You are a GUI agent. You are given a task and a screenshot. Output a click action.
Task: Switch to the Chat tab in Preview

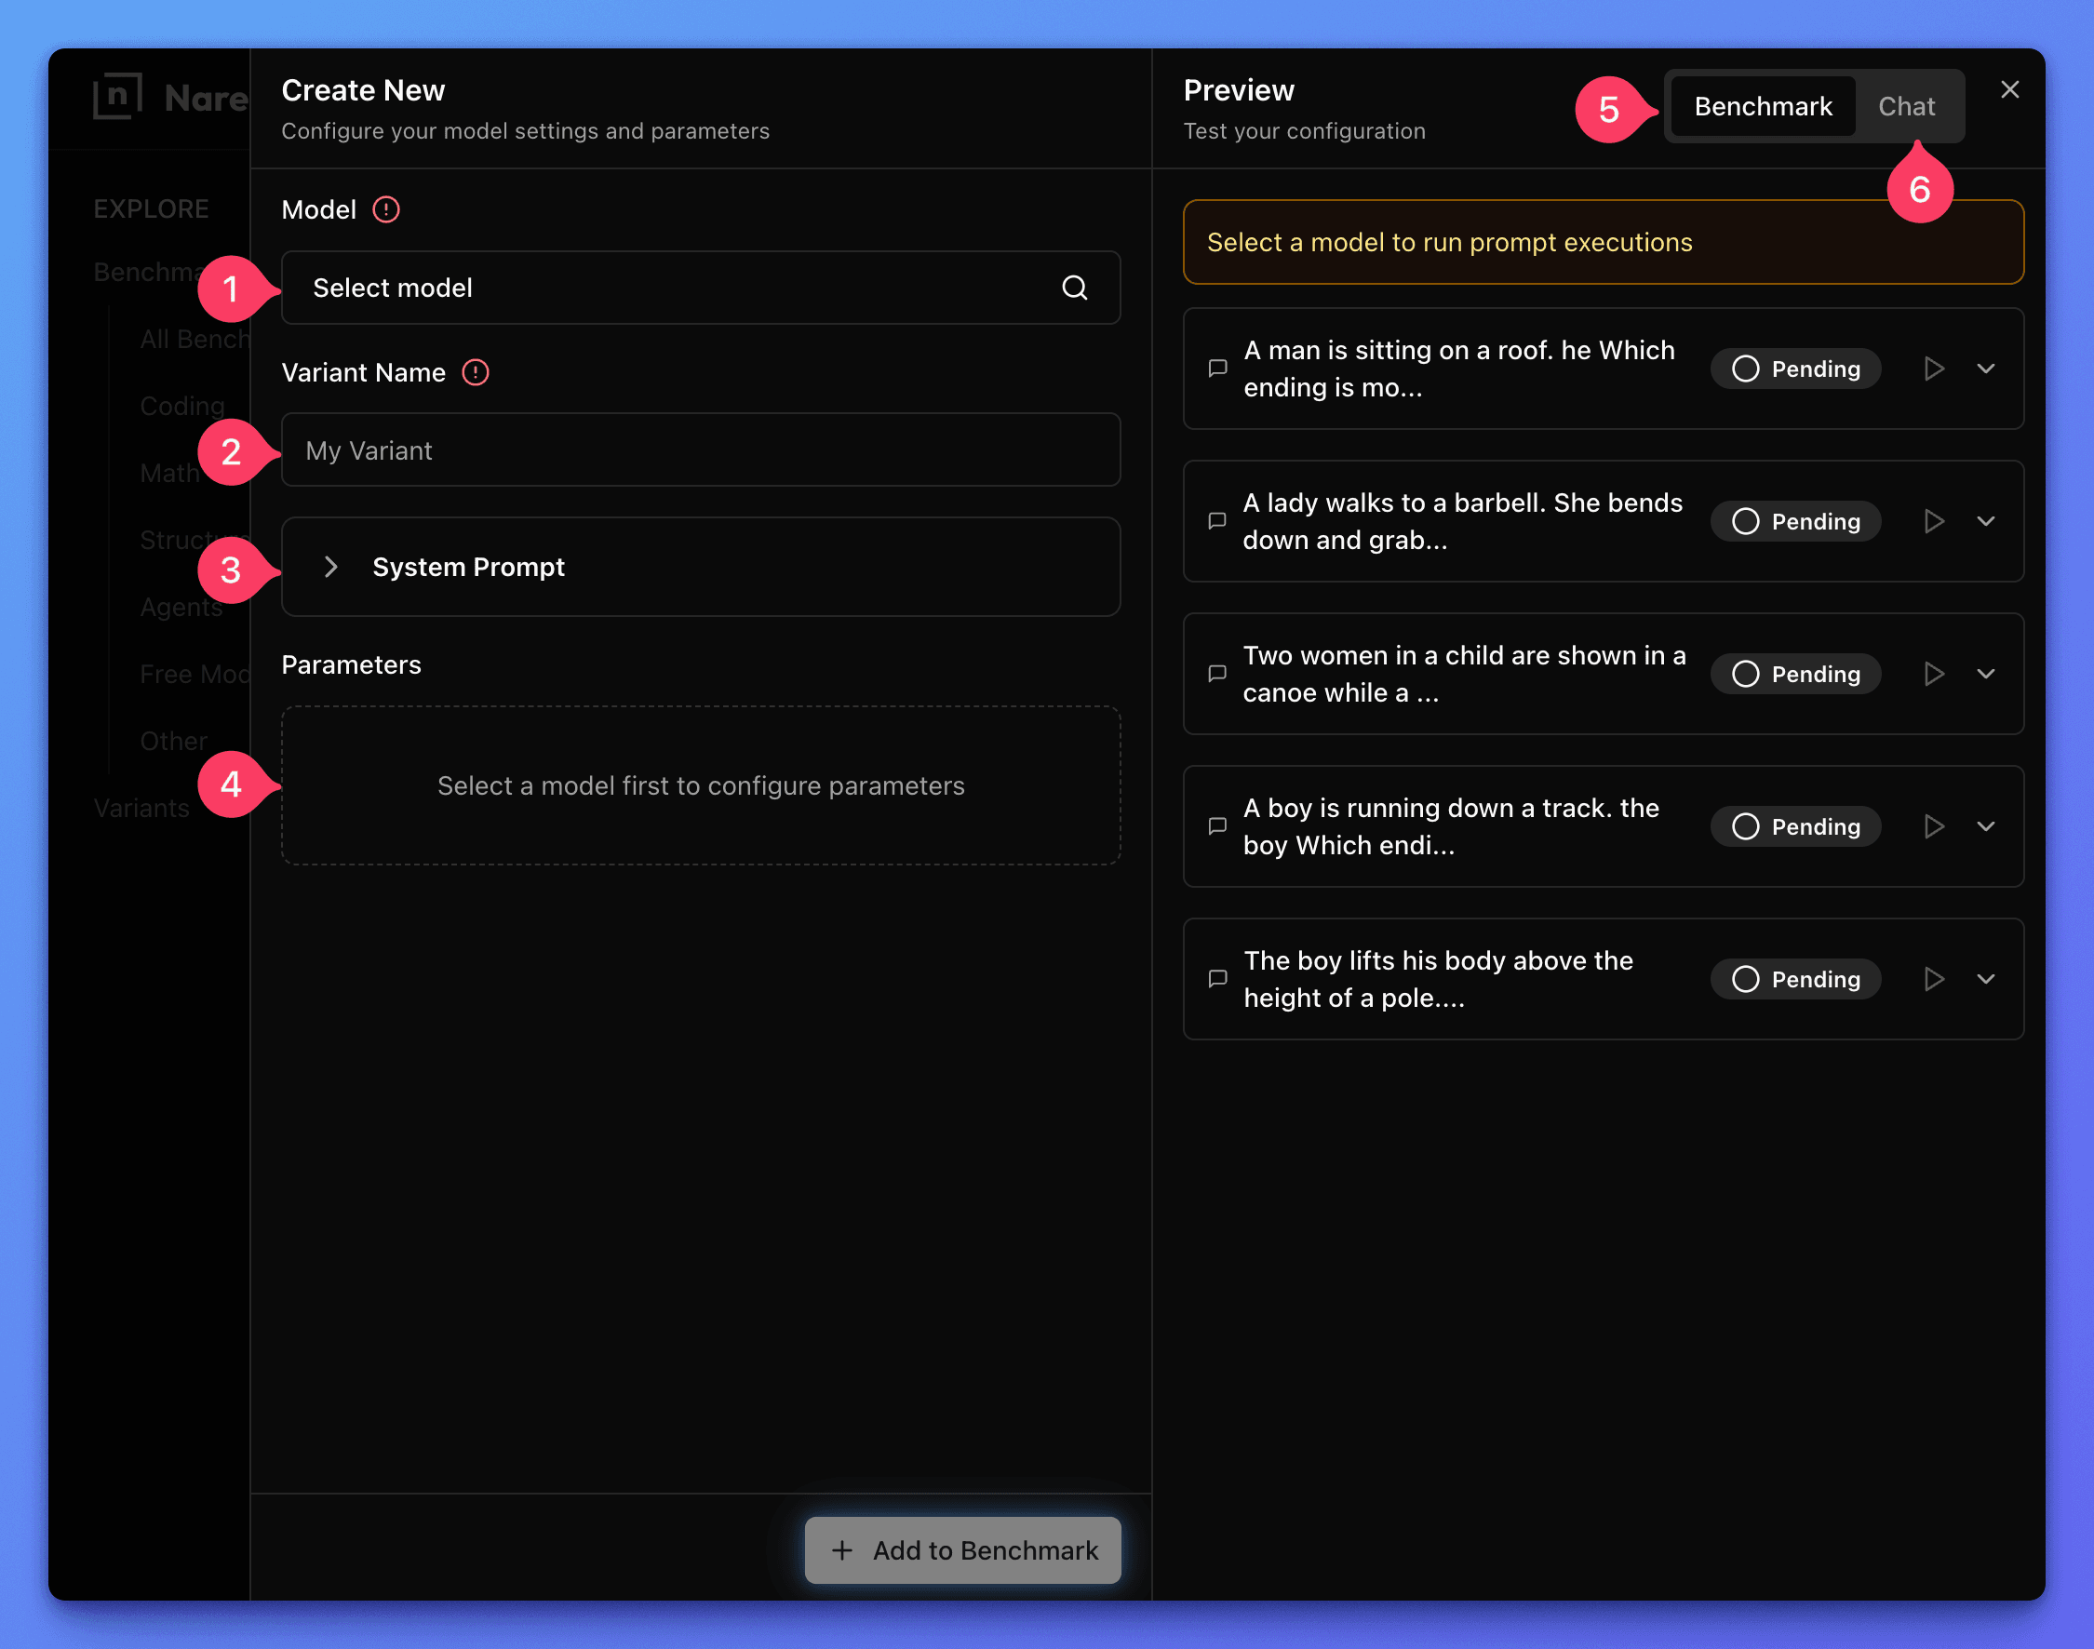point(1907,106)
